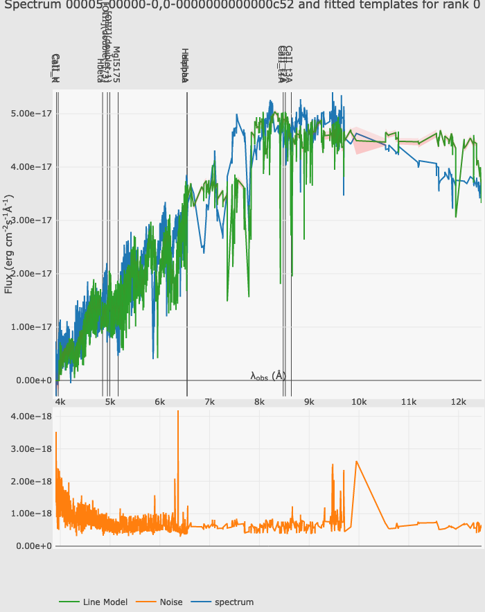Click the MgI5175 line annotation label
The image size is (485, 612).
(117, 64)
